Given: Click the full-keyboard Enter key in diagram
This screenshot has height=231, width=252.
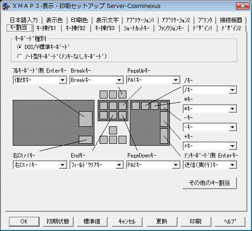Looking at the screenshot, I should click(86, 119).
